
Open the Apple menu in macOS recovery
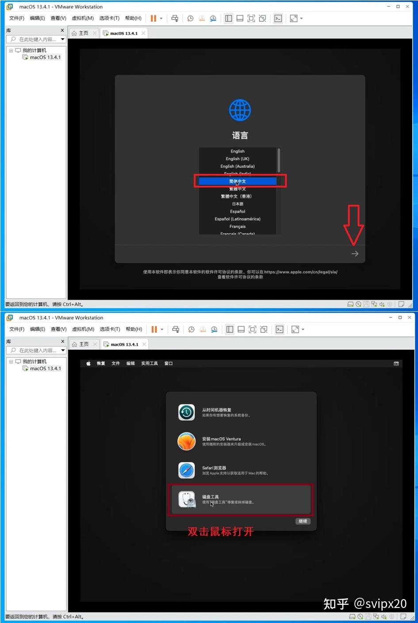pos(88,364)
